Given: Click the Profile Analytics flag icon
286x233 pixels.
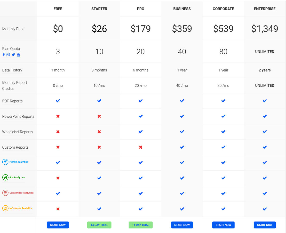Looking at the screenshot, I should (x=5, y=162).
